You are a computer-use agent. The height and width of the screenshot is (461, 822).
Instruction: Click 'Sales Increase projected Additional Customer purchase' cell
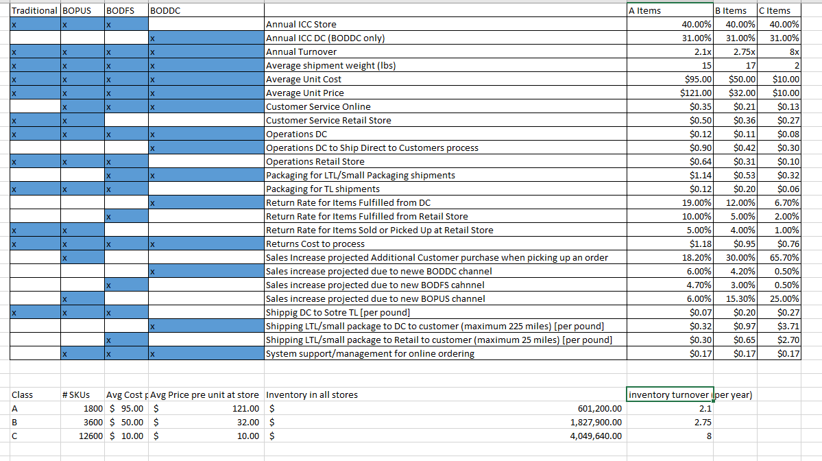click(446, 257)
